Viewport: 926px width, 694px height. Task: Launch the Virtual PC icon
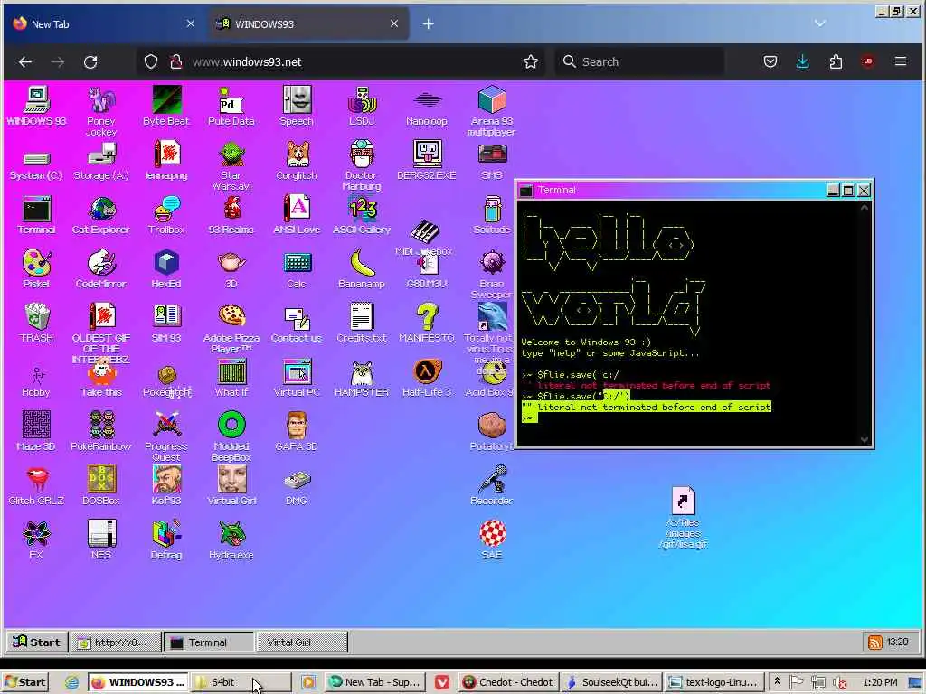[x=297, y=378]
